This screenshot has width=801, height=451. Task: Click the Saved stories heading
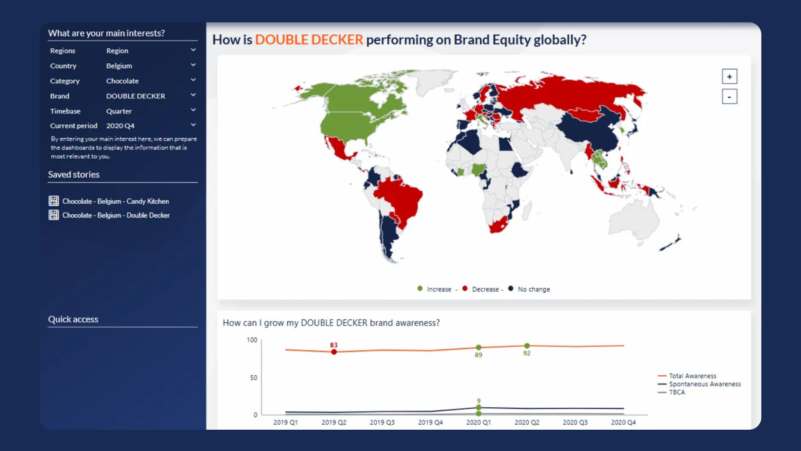(x=74, y=175)
